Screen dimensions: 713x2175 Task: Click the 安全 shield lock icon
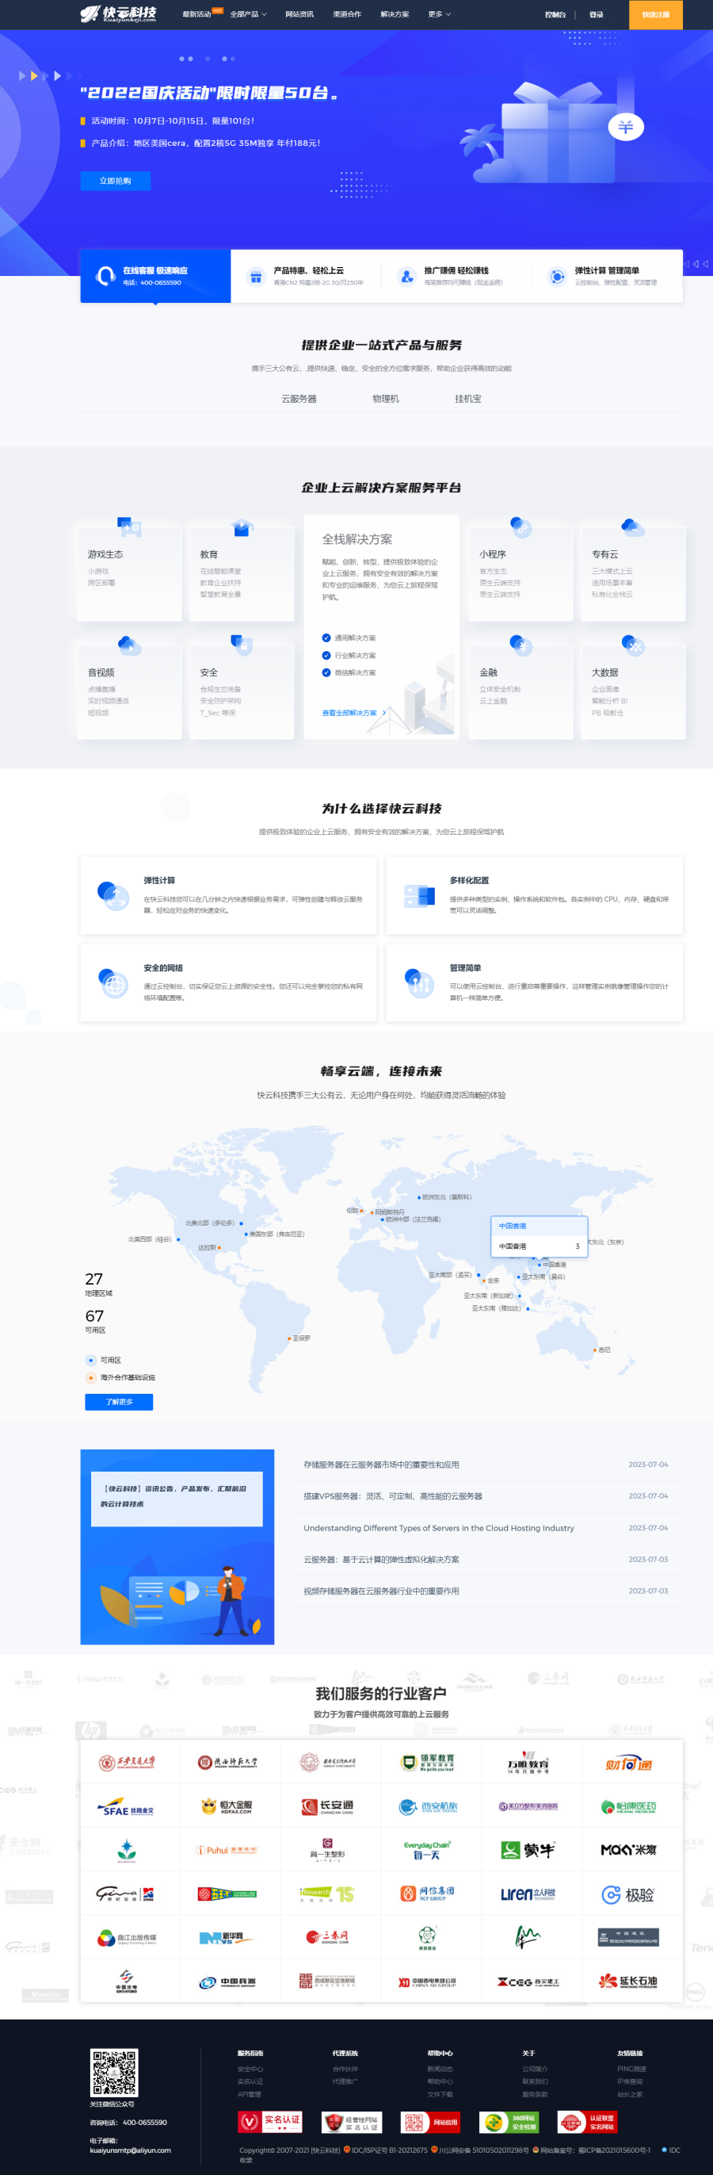click(x=242, y=645)
